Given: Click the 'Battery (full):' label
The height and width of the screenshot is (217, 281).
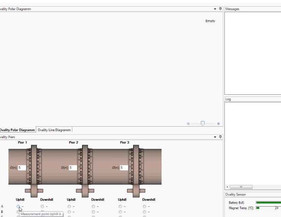Looking at the screenshot, I should point(237,202).
